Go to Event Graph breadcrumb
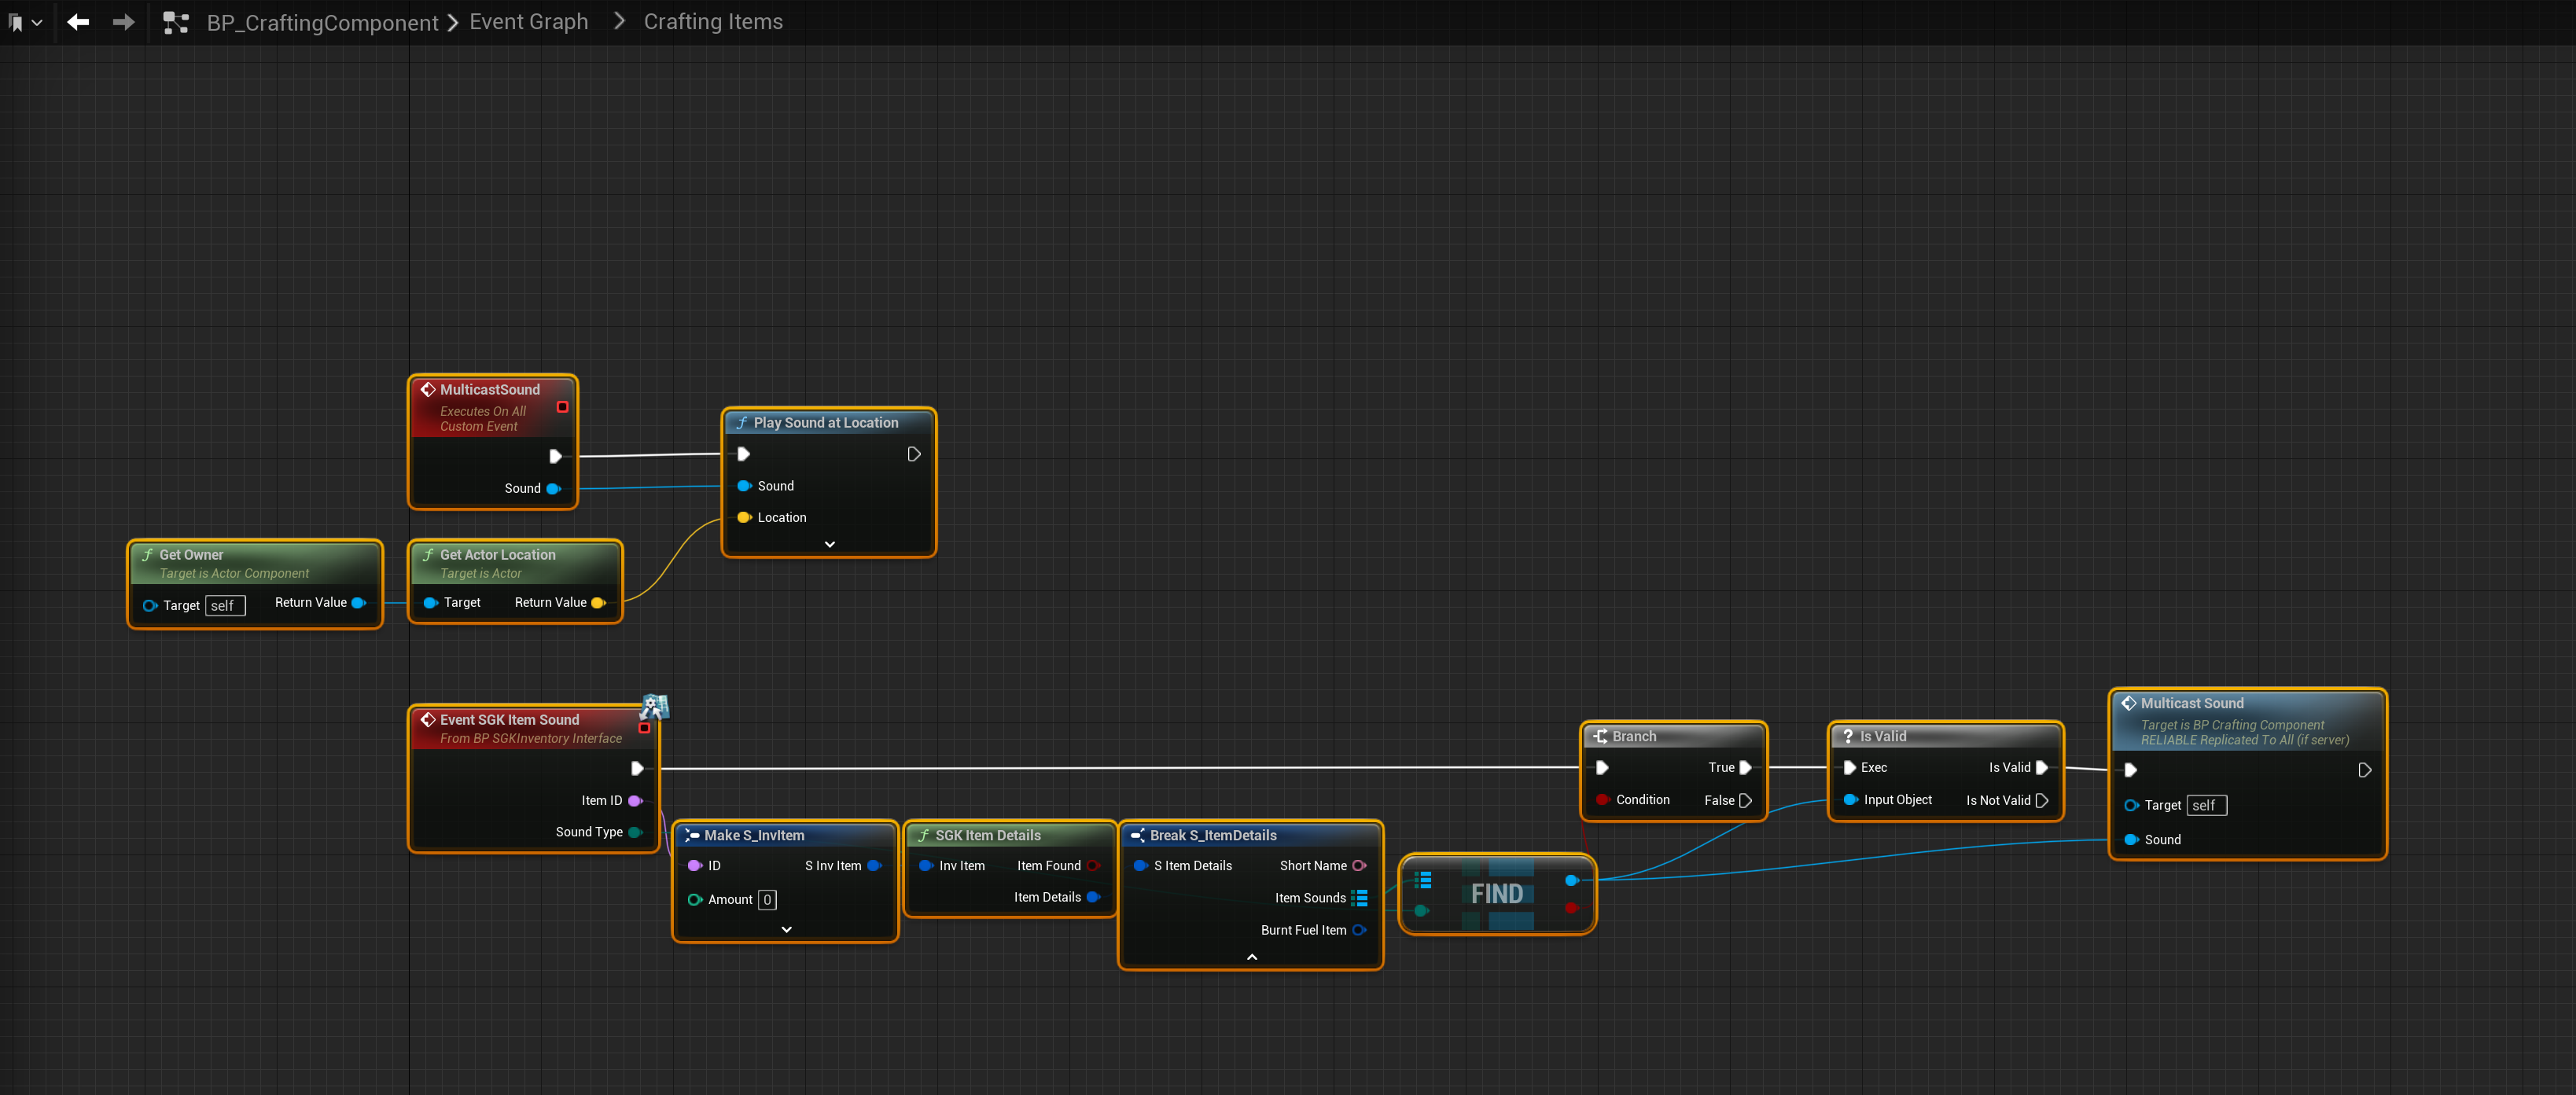Image resolution: width=2576 pixels, height=1095 pixels. (x=528, y=22)
